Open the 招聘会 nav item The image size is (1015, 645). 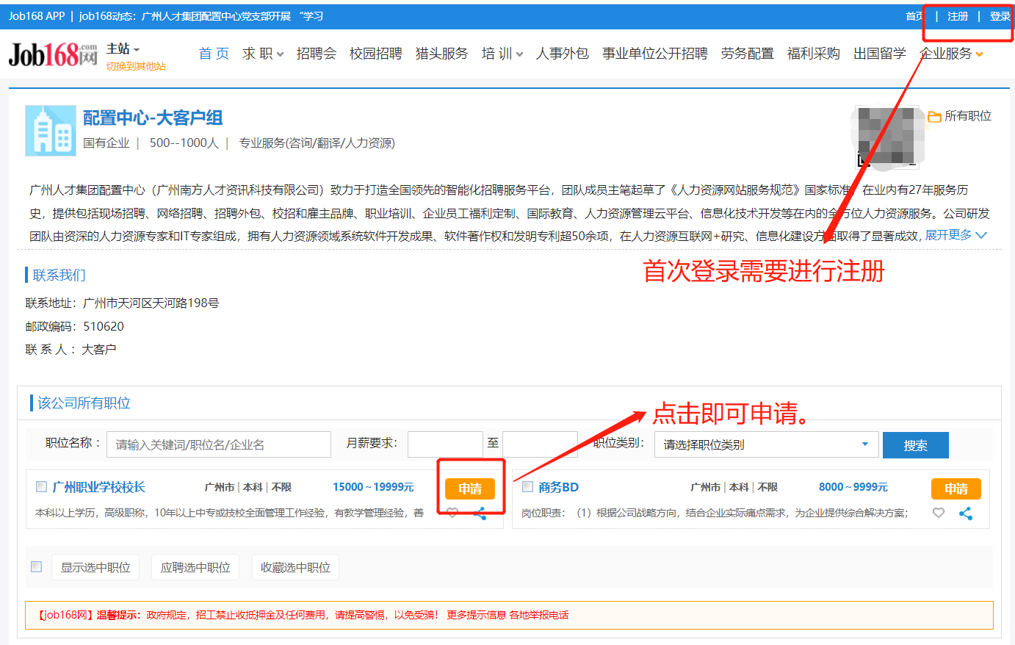(317, 54)
